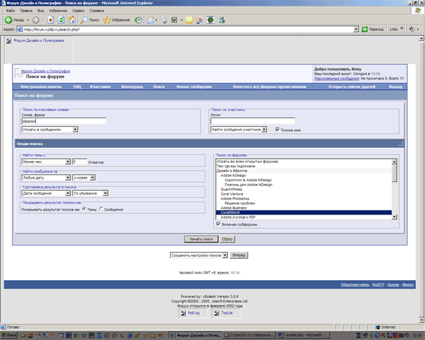The width and height of the screenshot is (425, 340).
Task: Open the Вид menu
Action: pos(41,11)
